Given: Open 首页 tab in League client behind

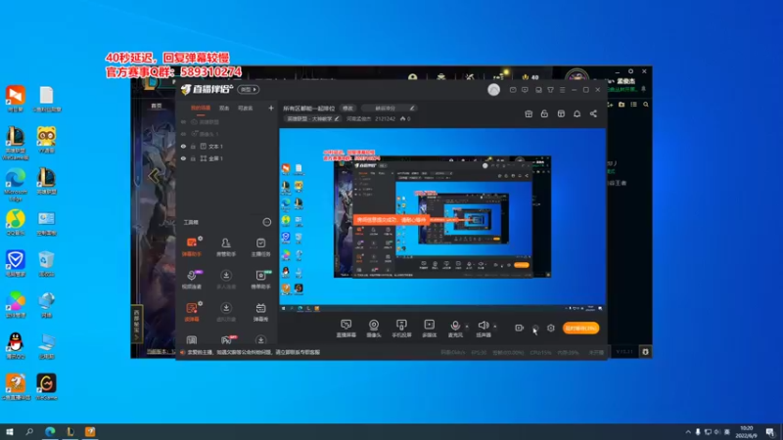Looking at the screenshot, I should pyautogui.click(x=157, y=106).
